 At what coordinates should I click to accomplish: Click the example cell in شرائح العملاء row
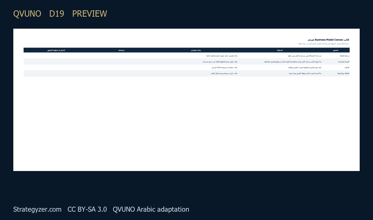click(222, 56)
